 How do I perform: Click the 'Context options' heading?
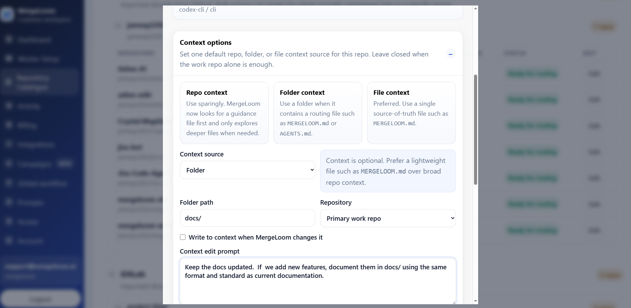[206, 42]
